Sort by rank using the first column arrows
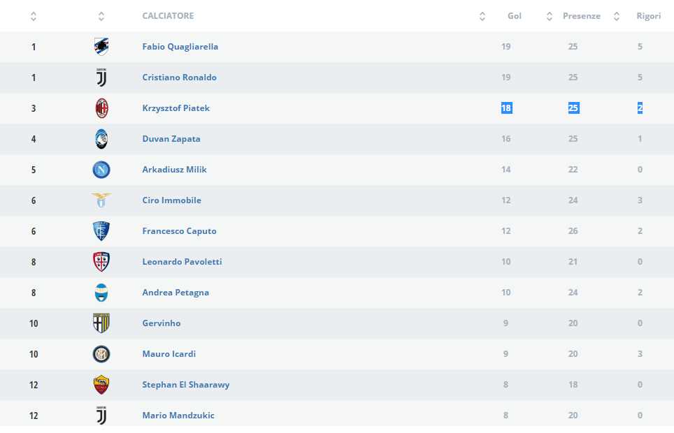674x433 pixels. click(x=34, y=16)
